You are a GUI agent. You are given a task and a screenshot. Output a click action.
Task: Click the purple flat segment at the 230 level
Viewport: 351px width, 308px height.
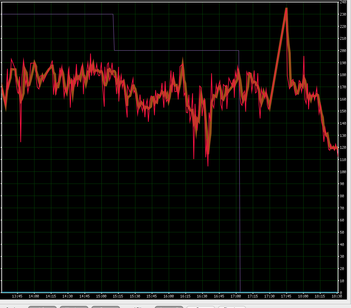pyautogui.click(x=58, y=14)
